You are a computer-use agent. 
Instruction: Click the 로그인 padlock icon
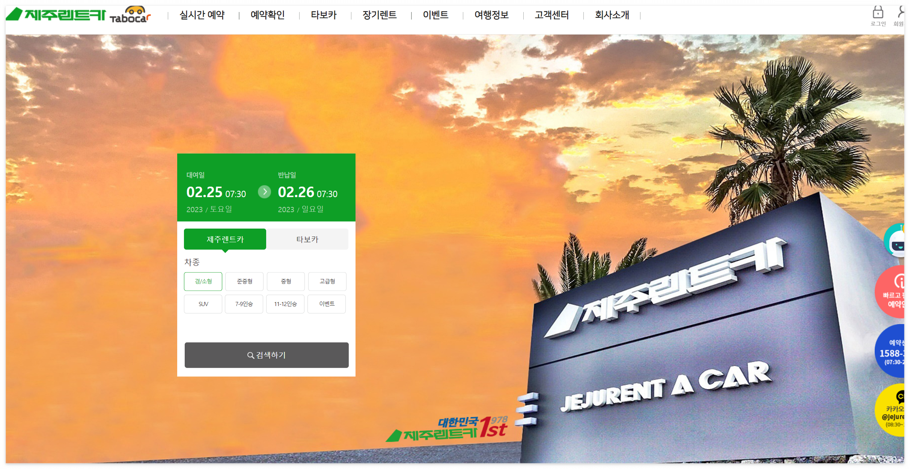click(x=878, y=13)
